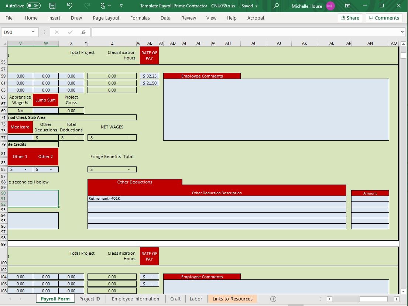Select column AH header
Image resolution: width=408 pixels, height=306 pixels.
(228, 43)
